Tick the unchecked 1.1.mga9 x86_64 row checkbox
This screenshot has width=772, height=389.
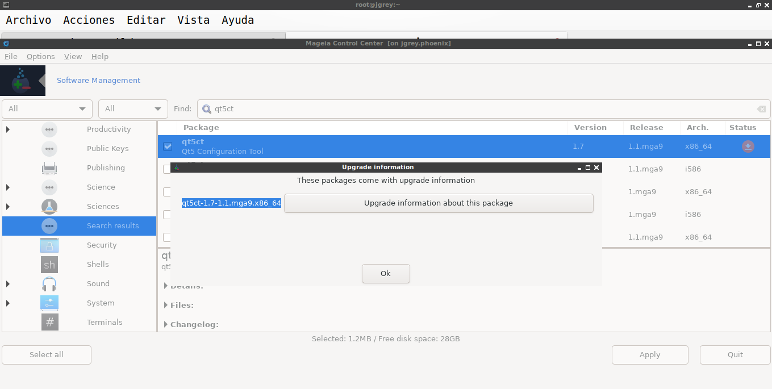click(x=166, y=237)
